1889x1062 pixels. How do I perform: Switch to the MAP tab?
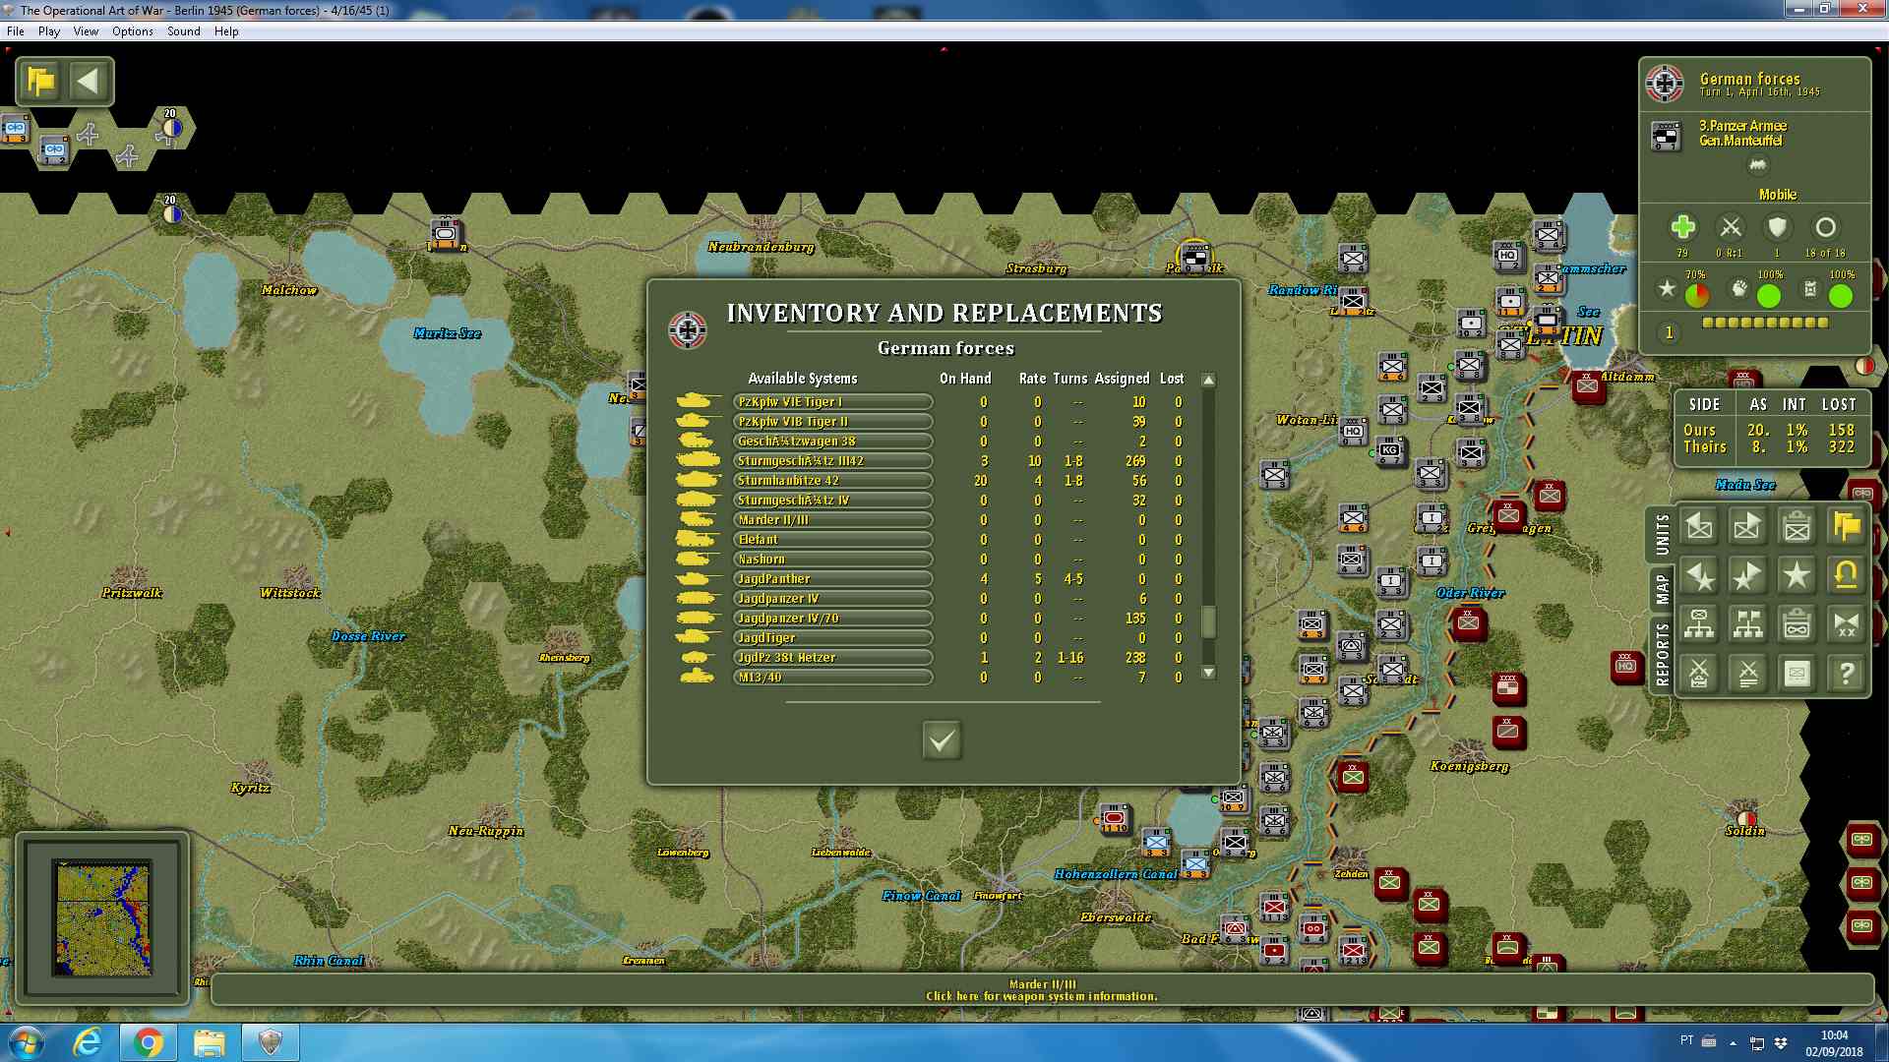click(1662, 590)
